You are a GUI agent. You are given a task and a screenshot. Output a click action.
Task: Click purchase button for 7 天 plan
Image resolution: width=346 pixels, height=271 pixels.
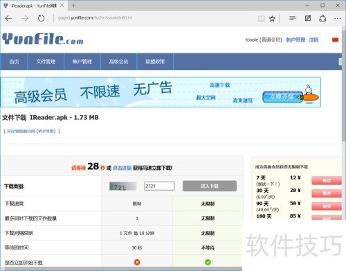pyautogui.click(x=327, y=181)
